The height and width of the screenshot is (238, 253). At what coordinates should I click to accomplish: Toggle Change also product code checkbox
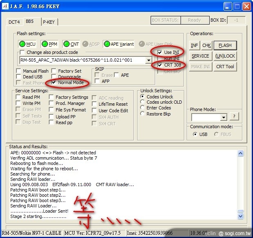pos(22,52)
